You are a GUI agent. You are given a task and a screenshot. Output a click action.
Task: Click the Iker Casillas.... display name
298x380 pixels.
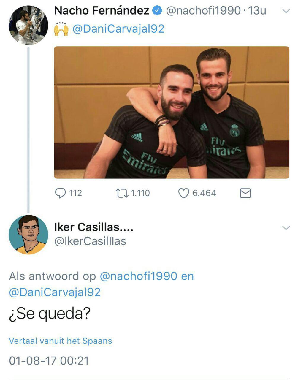point(94,227)
